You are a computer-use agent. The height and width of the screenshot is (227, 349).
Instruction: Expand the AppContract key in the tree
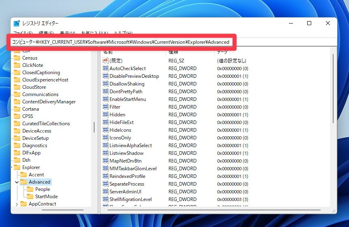[x=17, y=204]
